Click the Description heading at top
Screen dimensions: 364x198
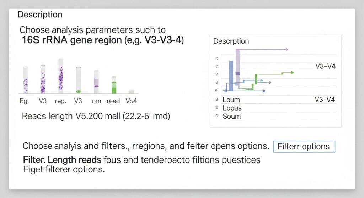click(40, 15)
